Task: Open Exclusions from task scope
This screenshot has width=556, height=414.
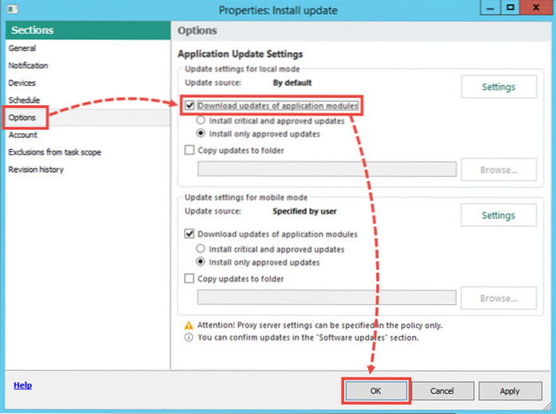Action: pos(54,152)
